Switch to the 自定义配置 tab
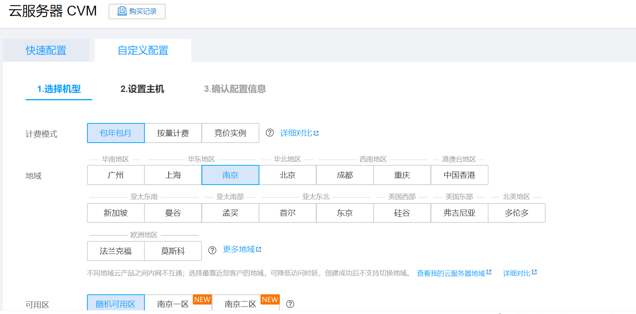This screenshot has height=314, width=636. (x=143, y=50)
